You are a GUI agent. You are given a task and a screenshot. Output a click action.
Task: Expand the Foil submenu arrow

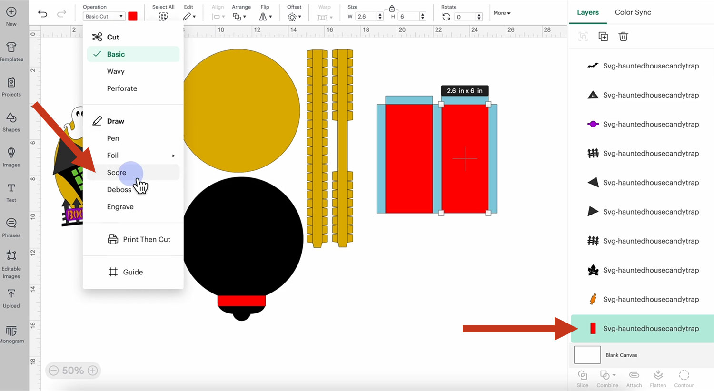(x=173, y=156)
